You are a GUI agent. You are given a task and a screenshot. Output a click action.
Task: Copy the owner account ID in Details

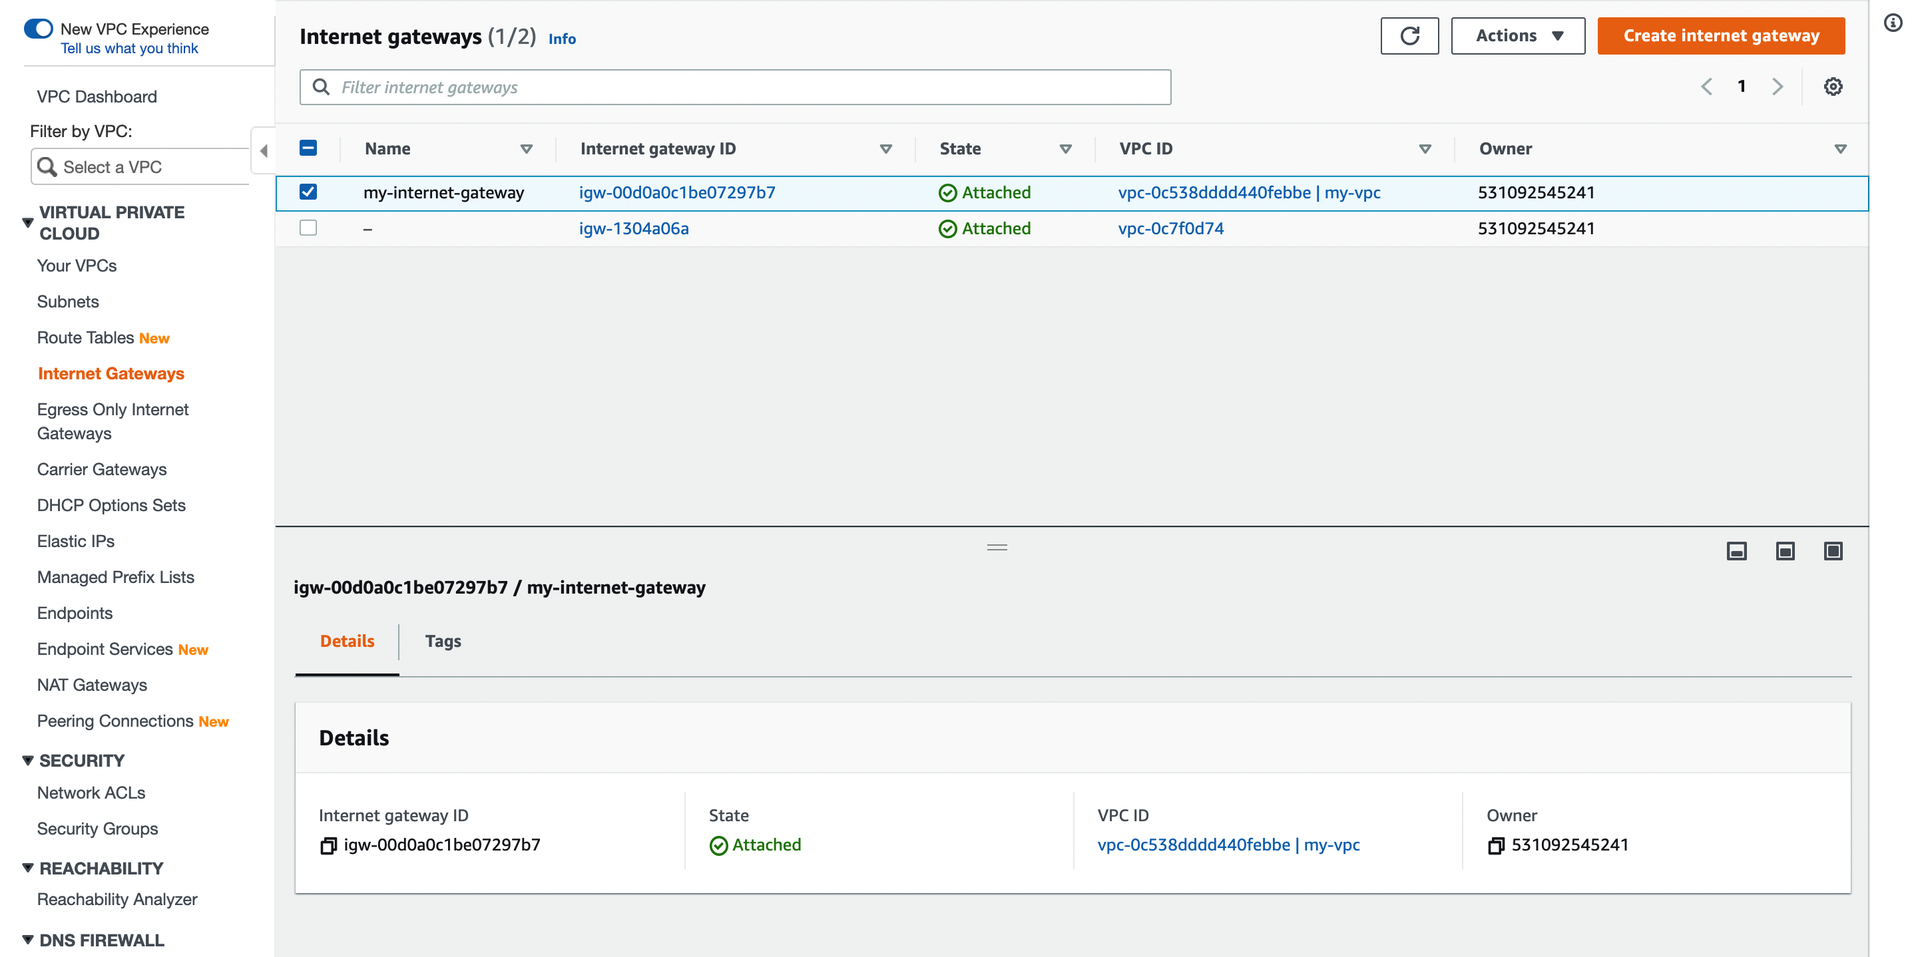pyautogui.click(x=1495, y=845)
